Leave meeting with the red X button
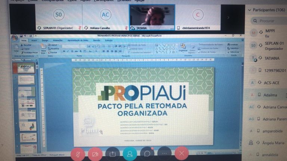 click(x=182, y=153)
